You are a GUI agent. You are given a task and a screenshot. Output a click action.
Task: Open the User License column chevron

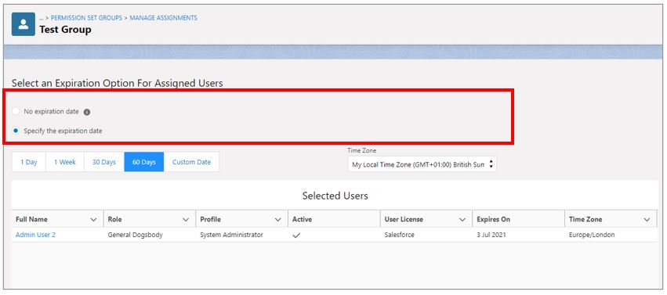[462, 220]
